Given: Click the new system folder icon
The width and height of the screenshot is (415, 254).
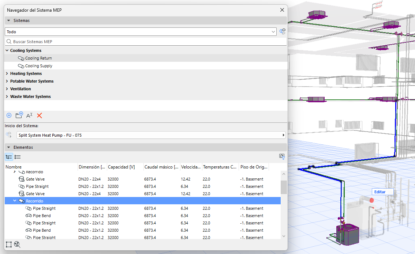Looking at the screenshot, I should pos(19,115).
